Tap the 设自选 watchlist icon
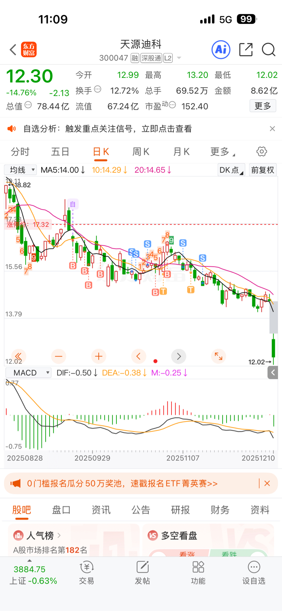 (254, 573)
